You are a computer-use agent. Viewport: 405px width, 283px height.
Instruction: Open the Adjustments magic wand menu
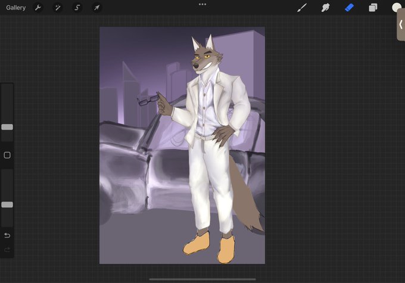tap(58, 8)
